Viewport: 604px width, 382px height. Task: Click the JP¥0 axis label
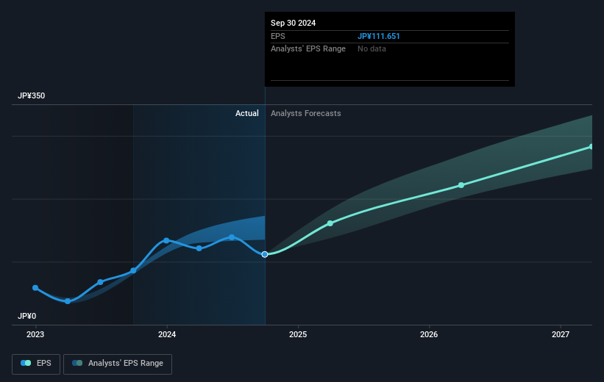coord(27,316)
